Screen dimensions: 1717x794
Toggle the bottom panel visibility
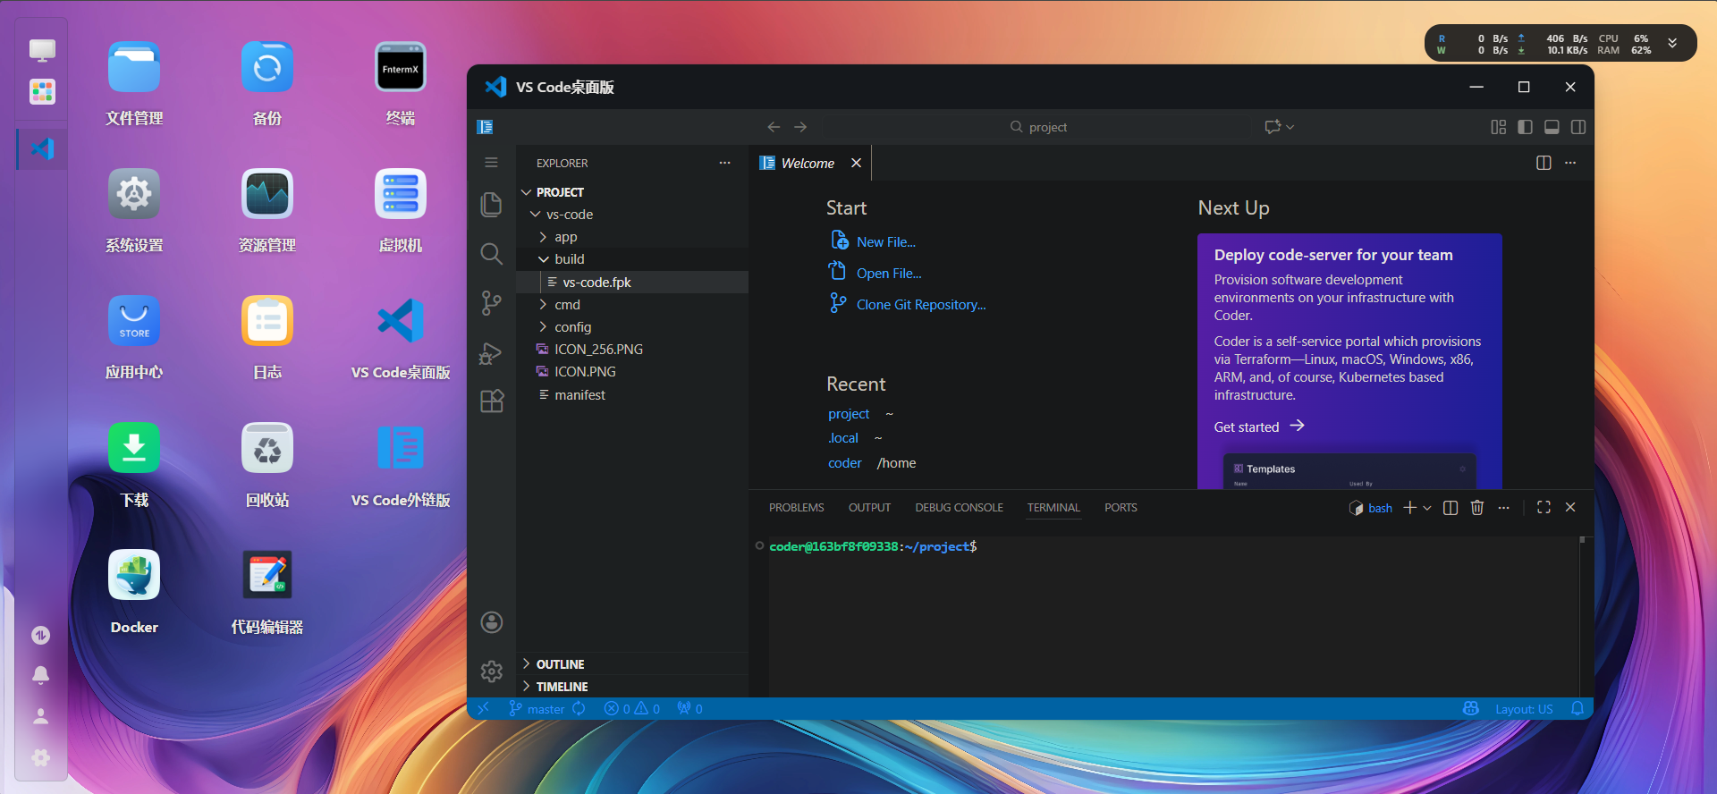click(x=1552, y=127)
